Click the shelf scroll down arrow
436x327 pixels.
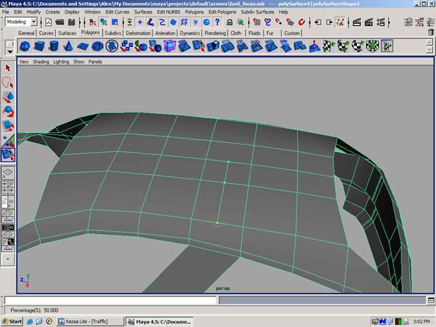click(430, 50)
